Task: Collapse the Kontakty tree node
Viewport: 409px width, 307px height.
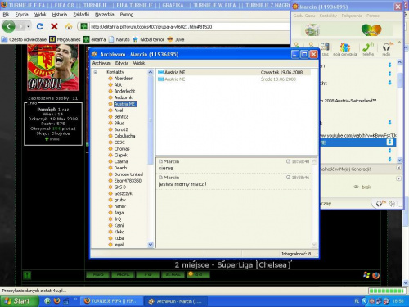Action: pos(95,72)
